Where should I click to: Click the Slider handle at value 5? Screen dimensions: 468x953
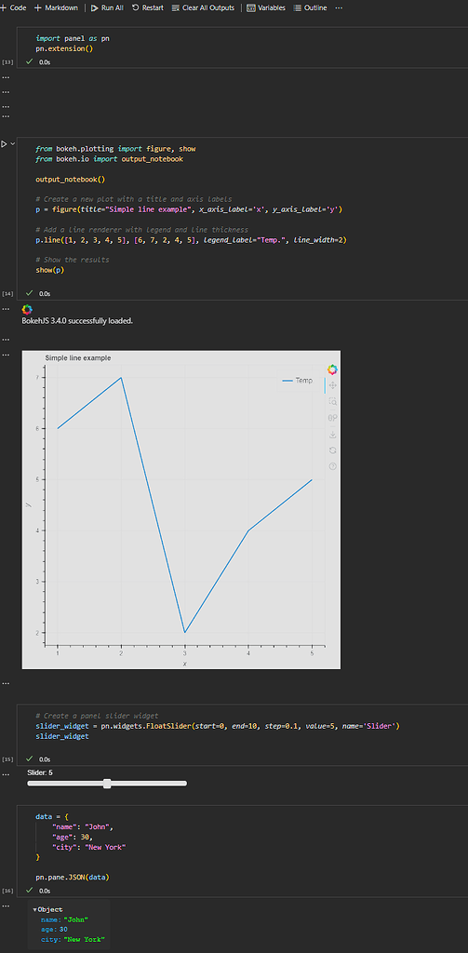107,784
